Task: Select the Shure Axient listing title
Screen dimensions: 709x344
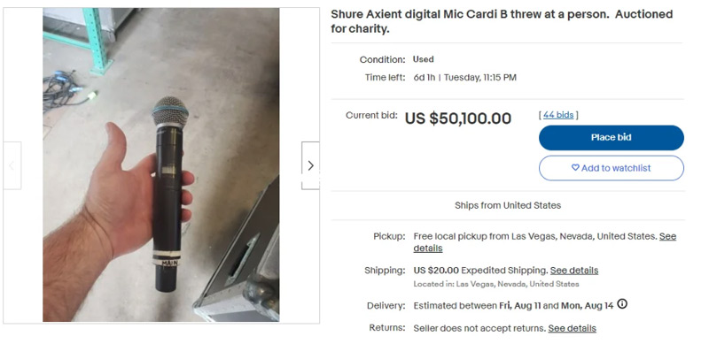Action: coord(502,21)
